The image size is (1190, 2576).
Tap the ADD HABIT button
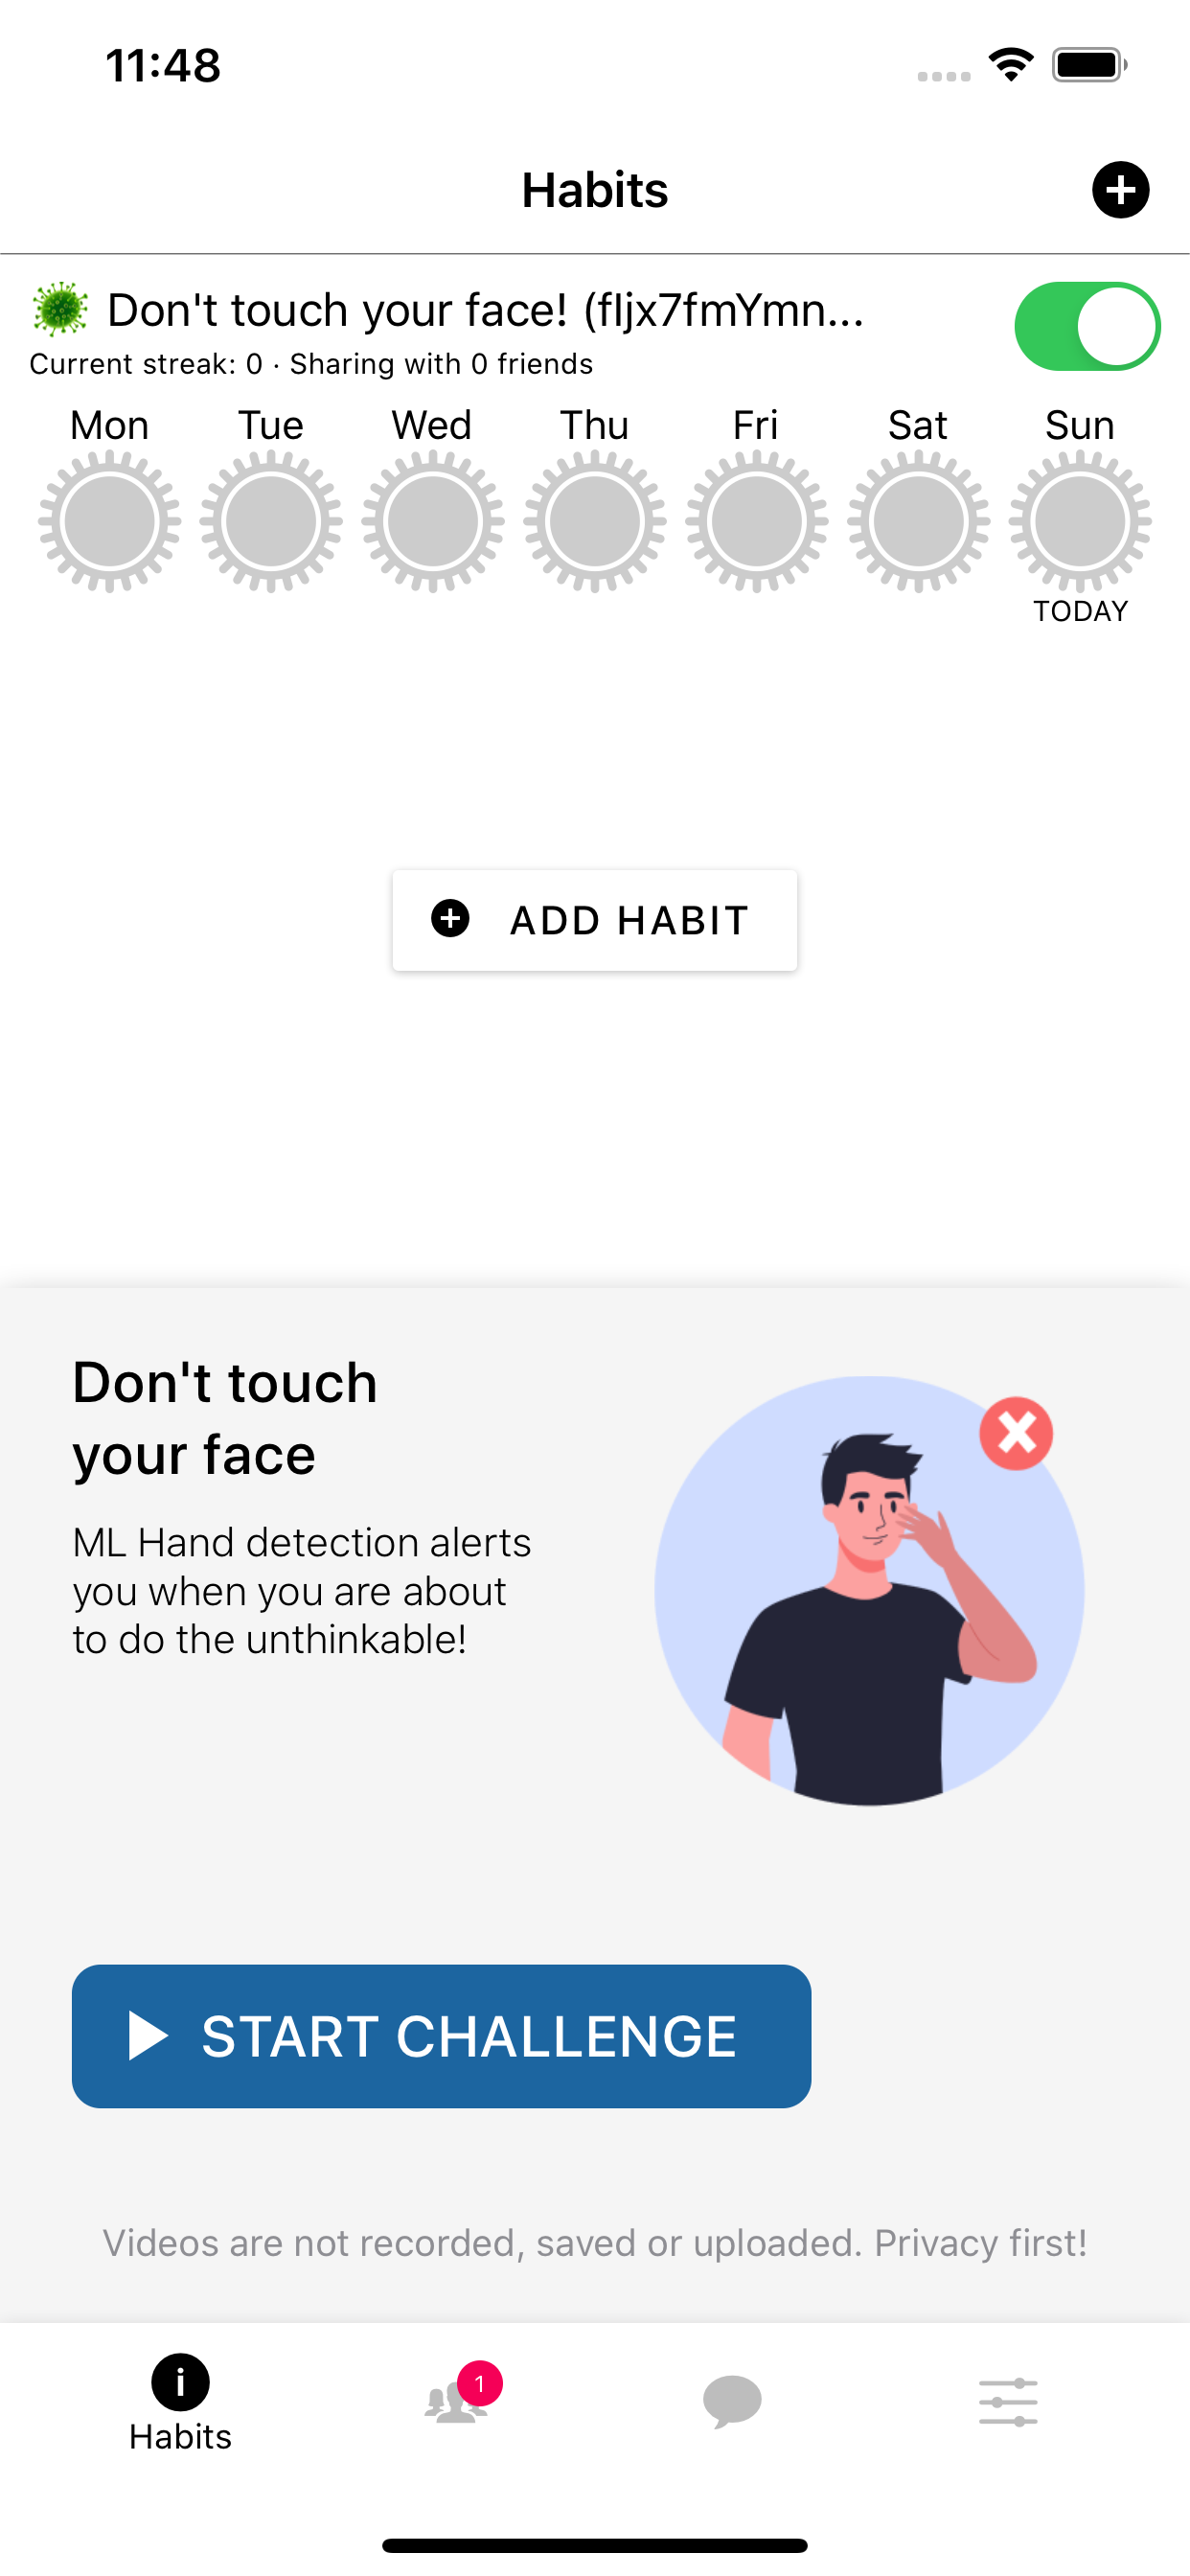tap(595, 920)
